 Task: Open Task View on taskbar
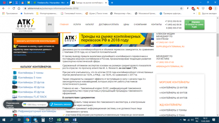click(19, 120)
